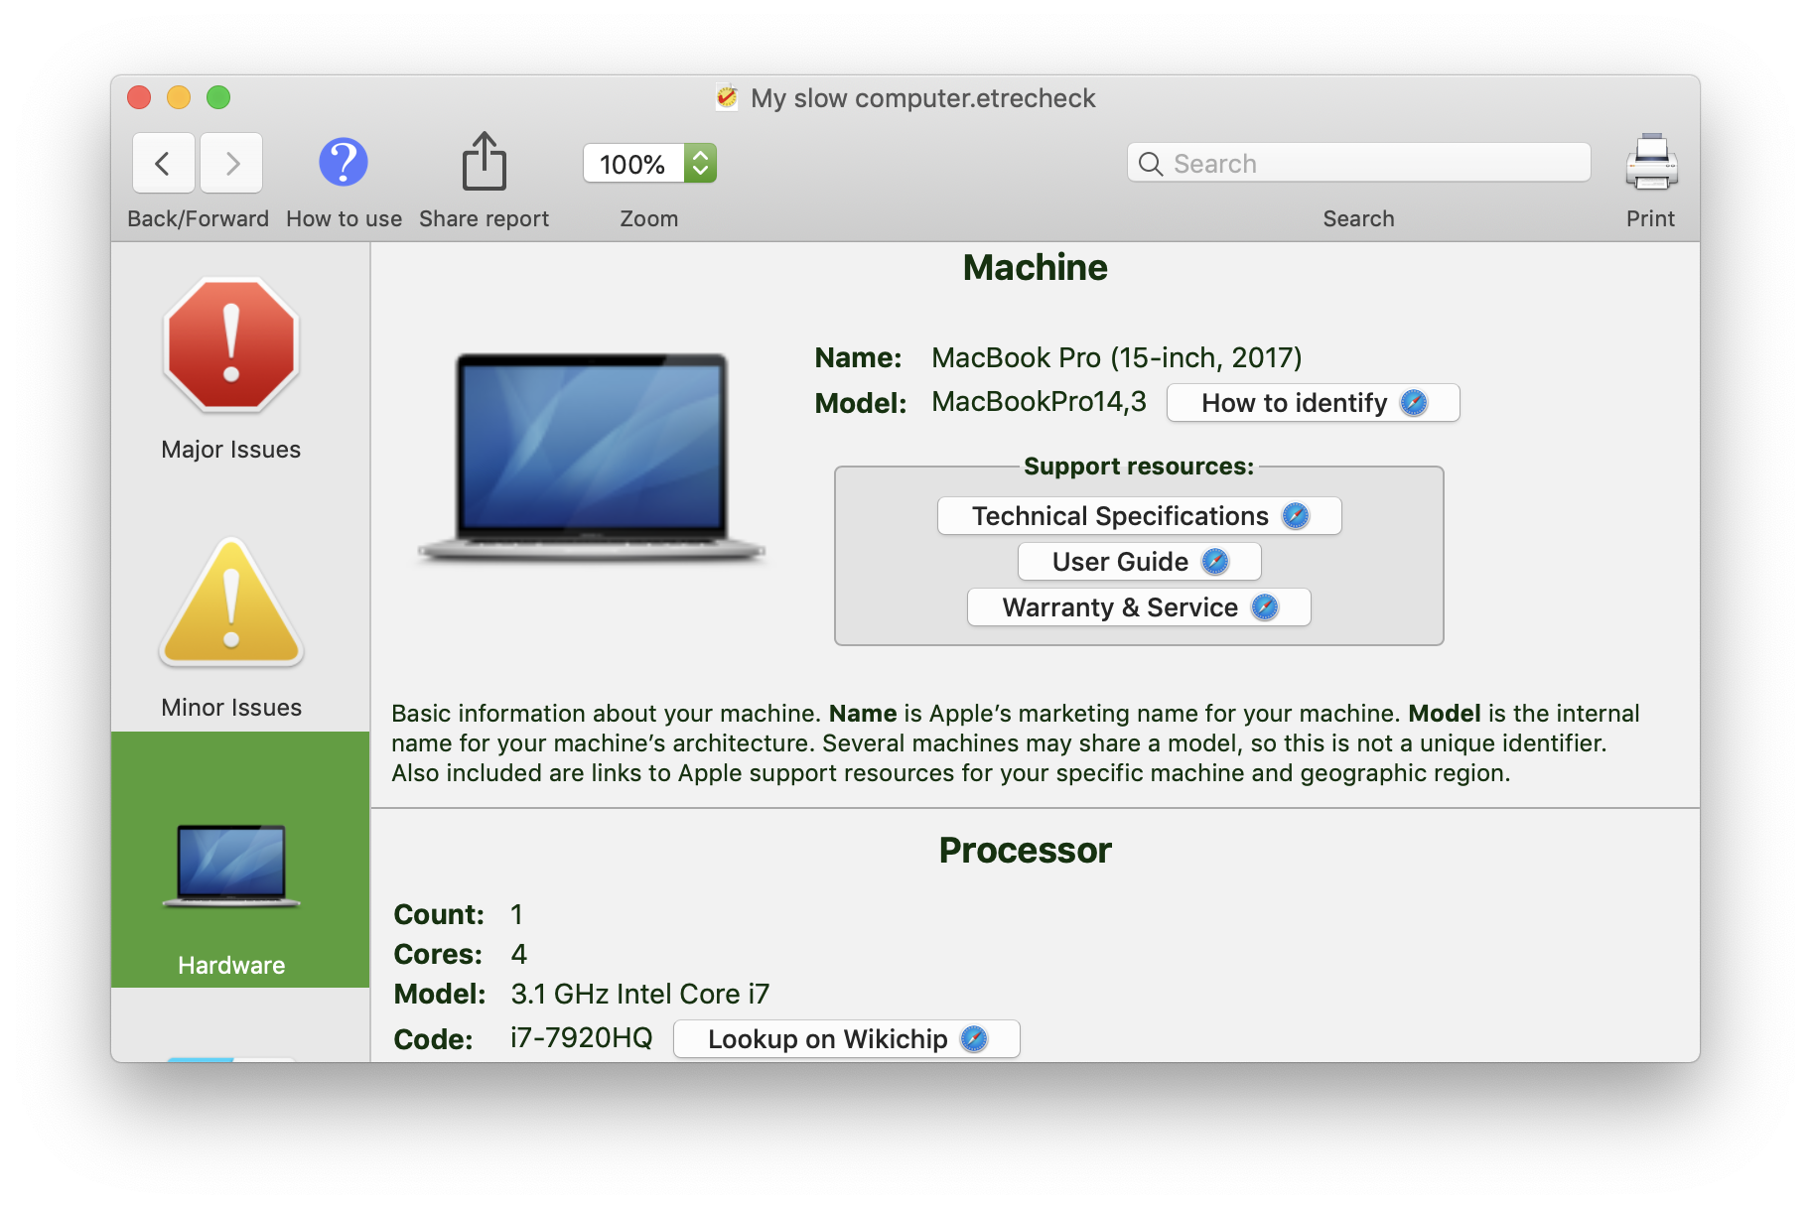This screenshot has height=1209, width=1811.
Task: Print the report with printer icon
Action: tap(1651, 162)
